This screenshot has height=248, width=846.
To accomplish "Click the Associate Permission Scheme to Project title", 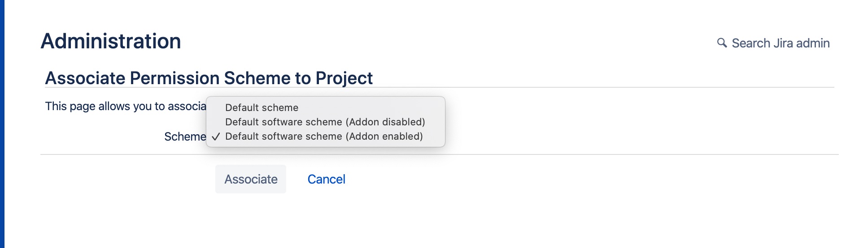I will [209, 78].
